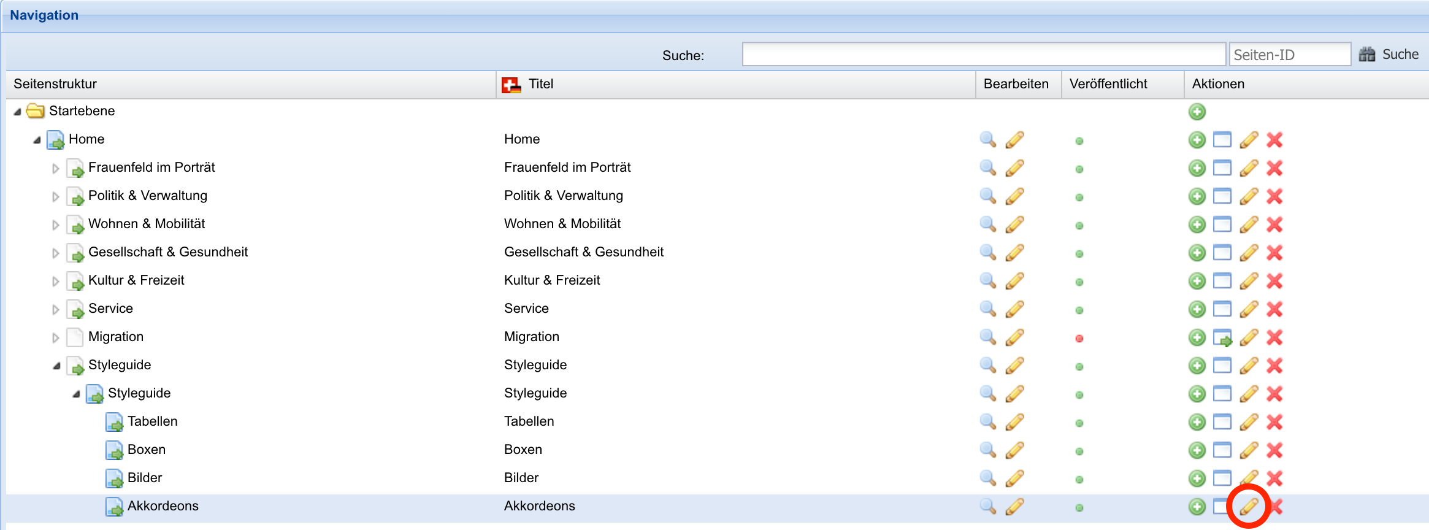
Task: Focus the Seiten-ID input field
Action: pyautogui.click(x=1290, y=55)
